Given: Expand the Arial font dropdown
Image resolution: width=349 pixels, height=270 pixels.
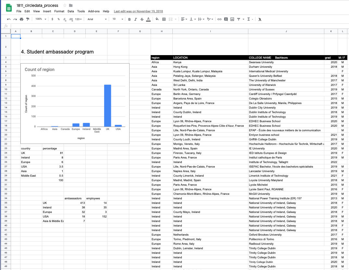Looking at the screenshot, I should point(97,19).
